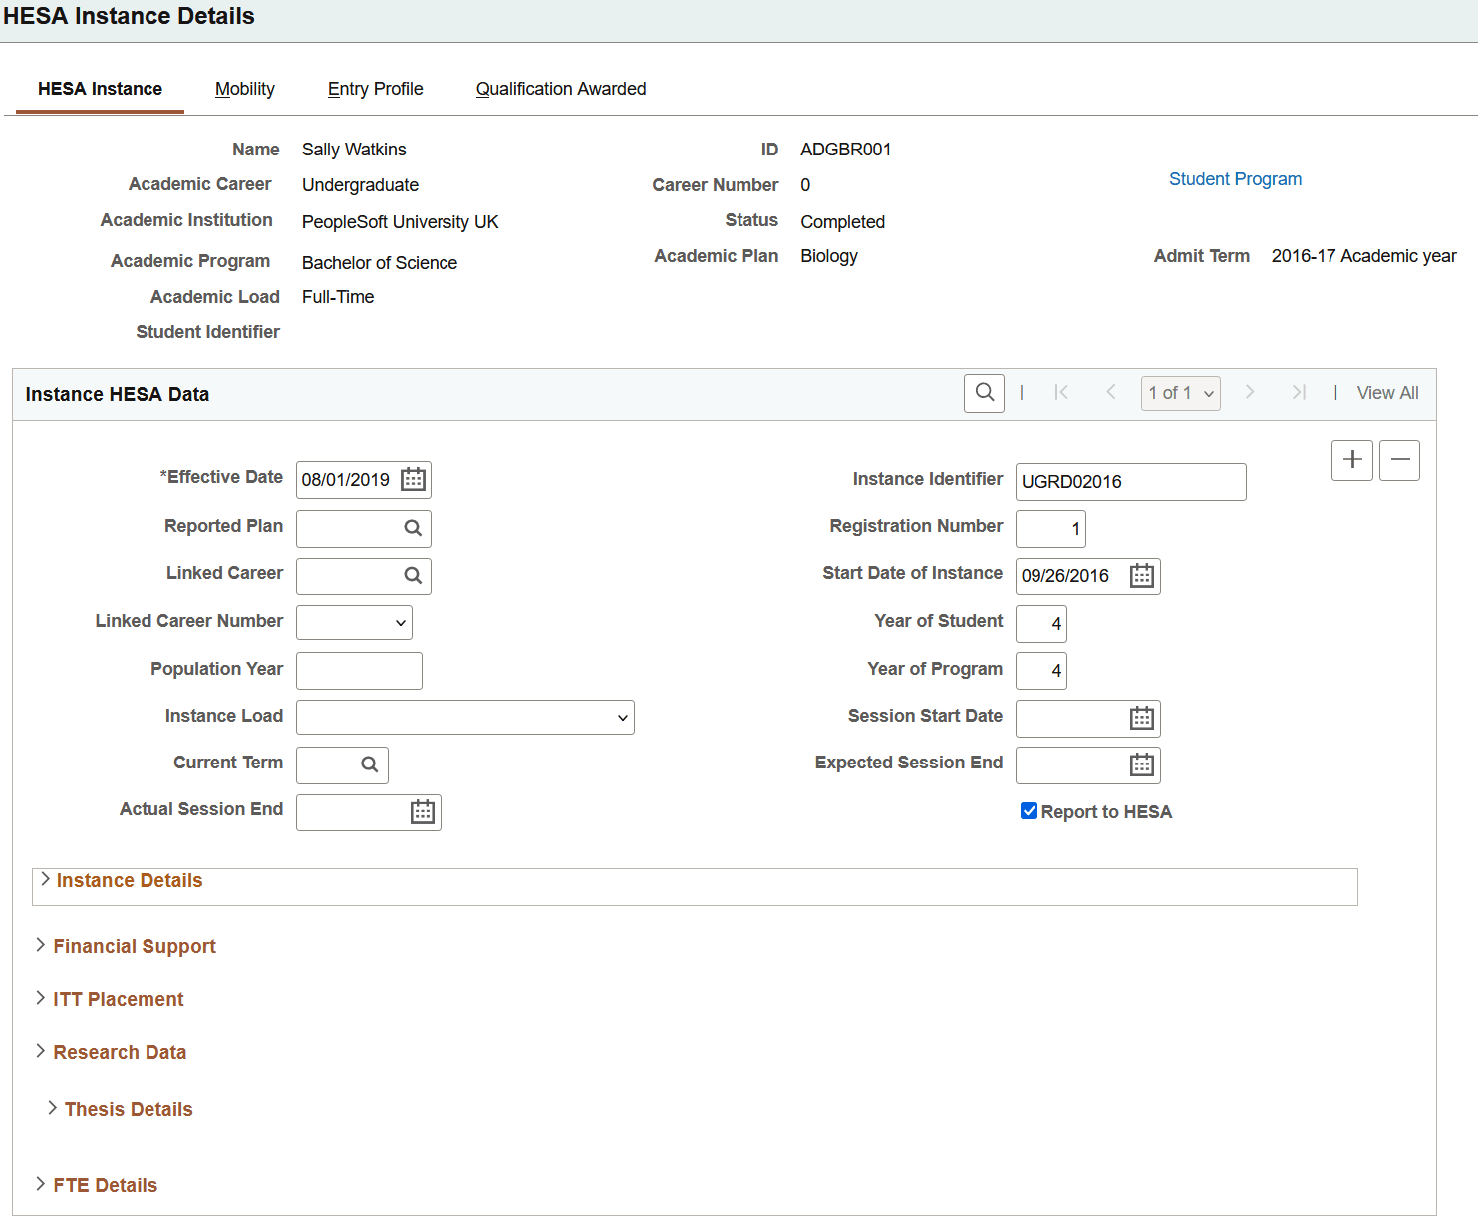This screenshot has height=1223, width=1478.
Task: Open the Student Program link
Action: [1235, 179]
